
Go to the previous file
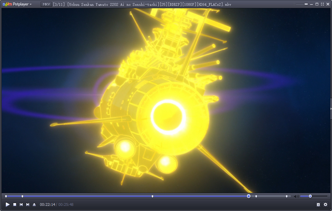[x=21, y=205]
